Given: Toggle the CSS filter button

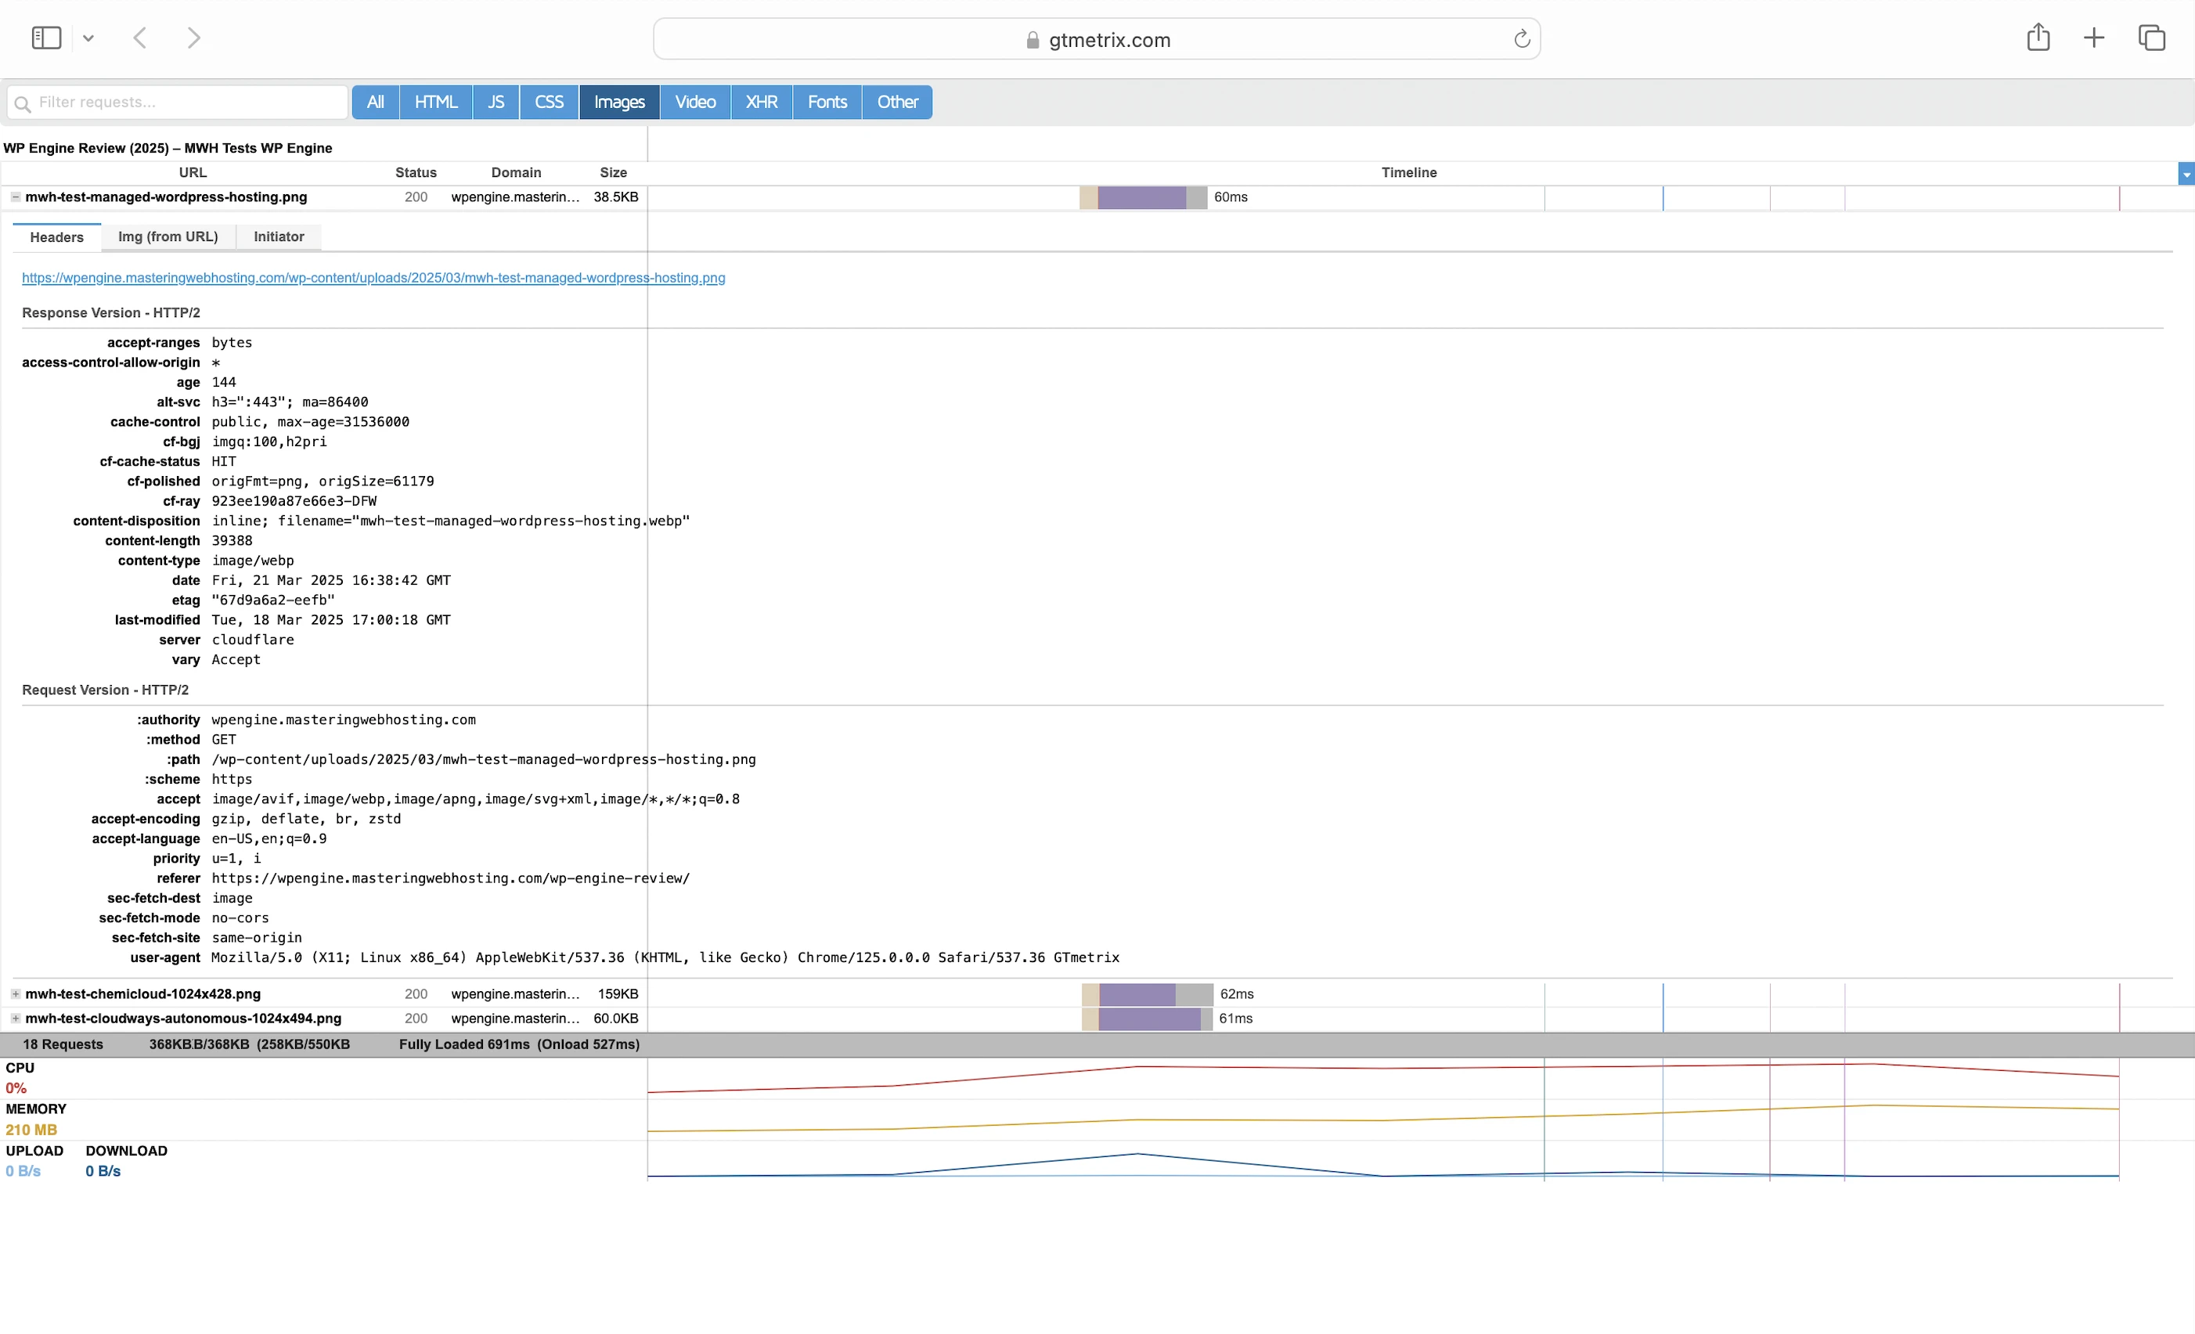Looking at the screenshot, I should click(549, 103).
